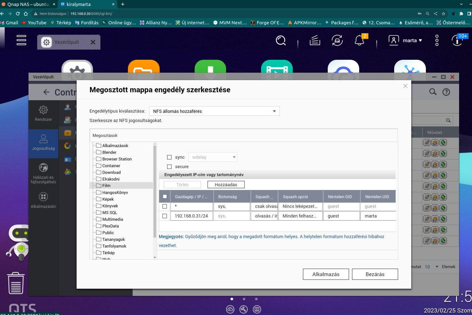Click the third dock icon at desktop bottom

257,309
